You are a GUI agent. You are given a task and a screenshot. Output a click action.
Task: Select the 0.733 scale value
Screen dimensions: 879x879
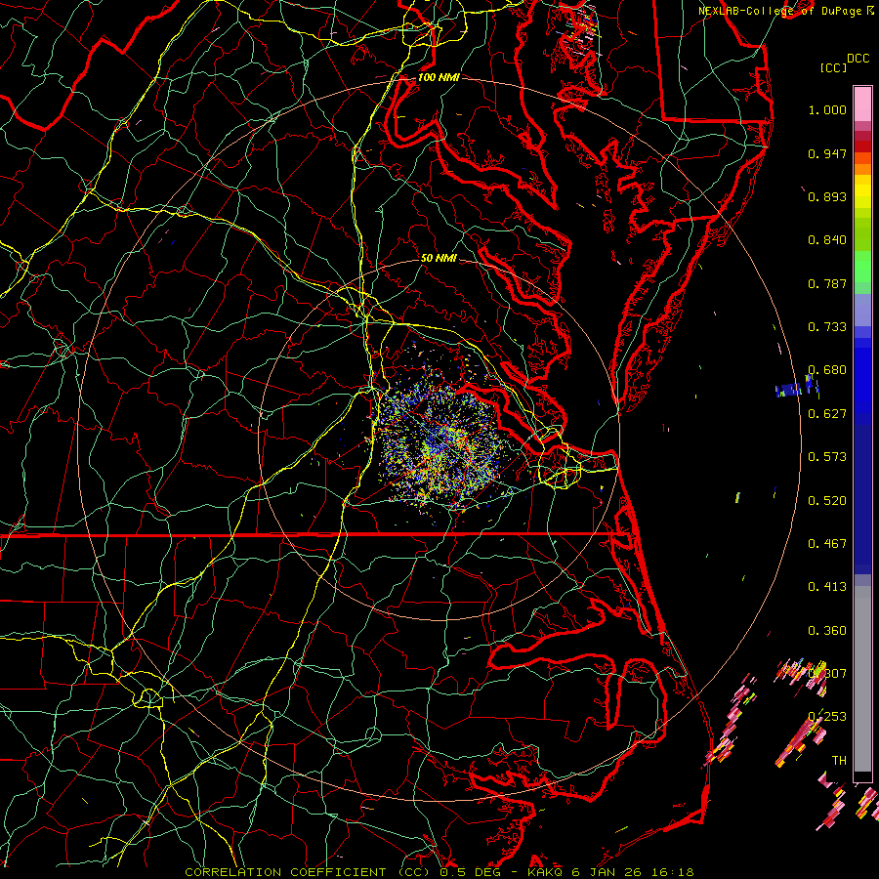827,327
